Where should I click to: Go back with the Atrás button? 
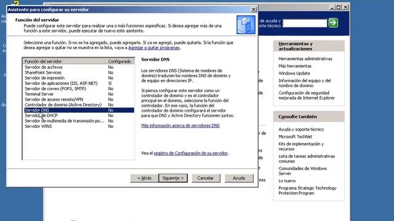(144, 178)
